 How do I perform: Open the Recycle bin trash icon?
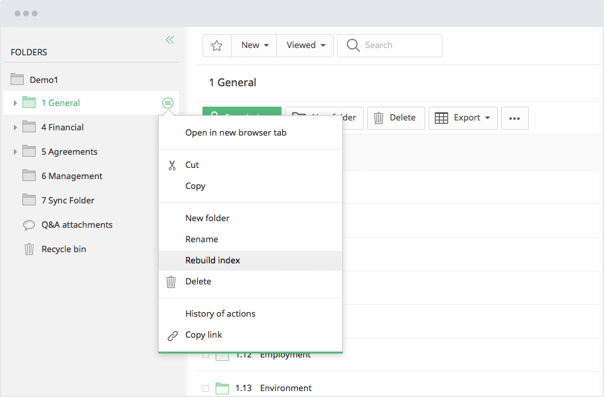coord(28,249)
